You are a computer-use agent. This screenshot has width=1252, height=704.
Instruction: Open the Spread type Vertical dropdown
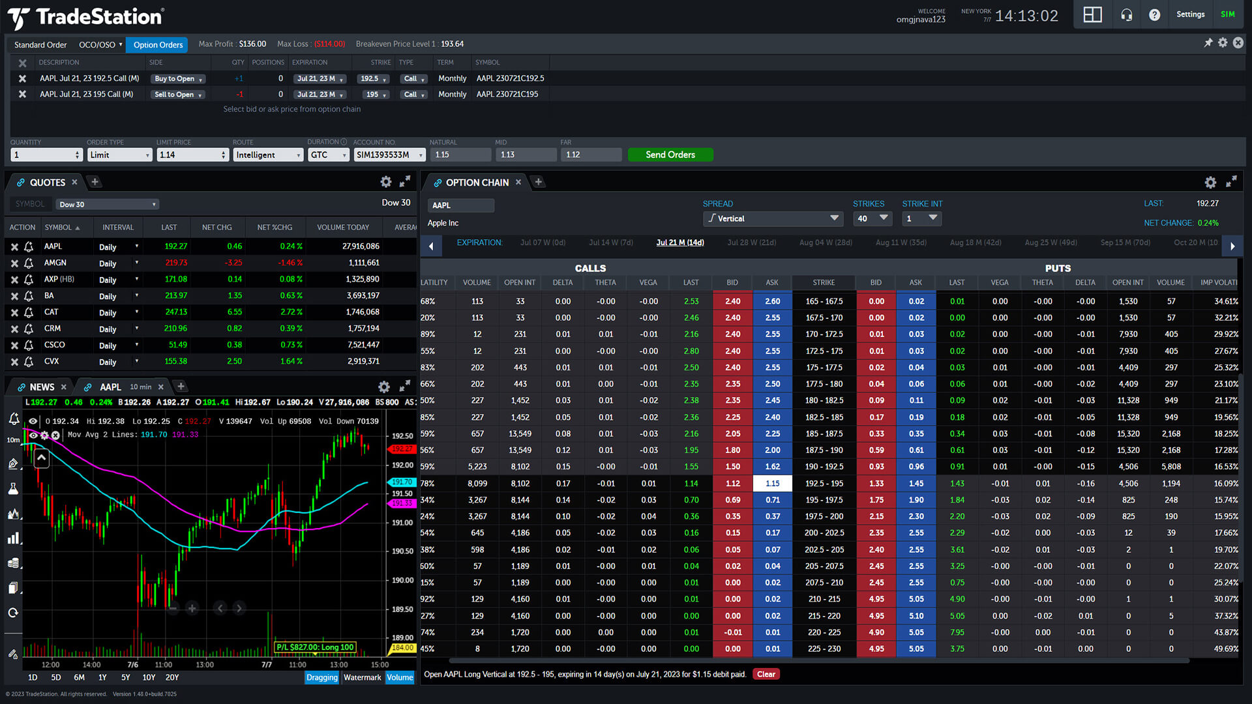coord(773,218)
